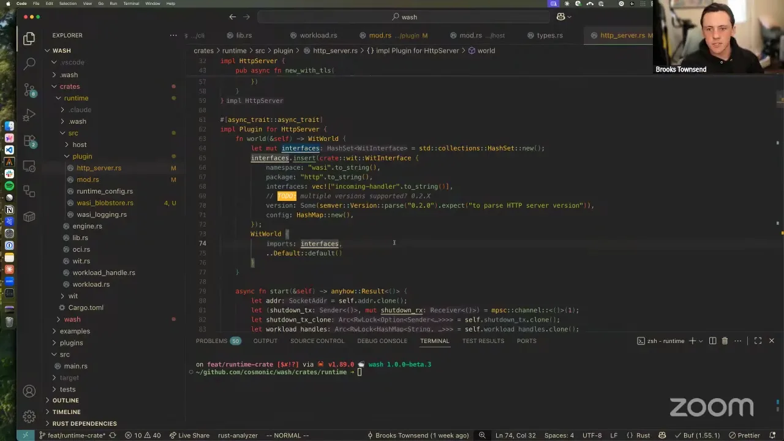Open Explorer more actions ellipsis
The image size is (784, 441).
pos(173,36)
